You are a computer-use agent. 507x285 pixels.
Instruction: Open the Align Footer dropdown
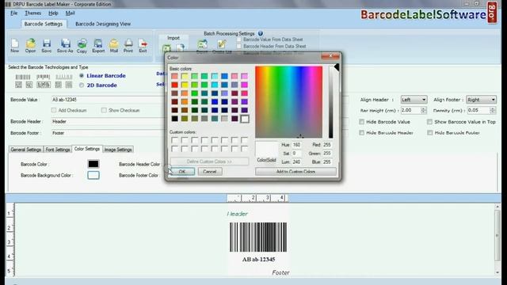[481, 100]
